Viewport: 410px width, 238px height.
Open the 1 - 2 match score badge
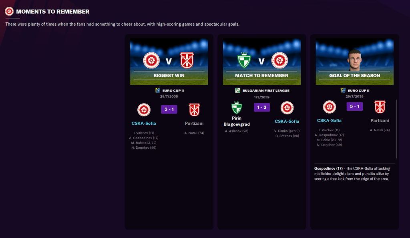(261, 108)
